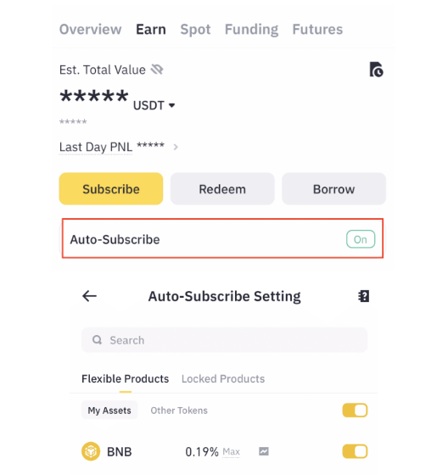Viewport: 437px width, 475px height.
Task: Open the BNB coin logo
Action: (x=91, y=451)
